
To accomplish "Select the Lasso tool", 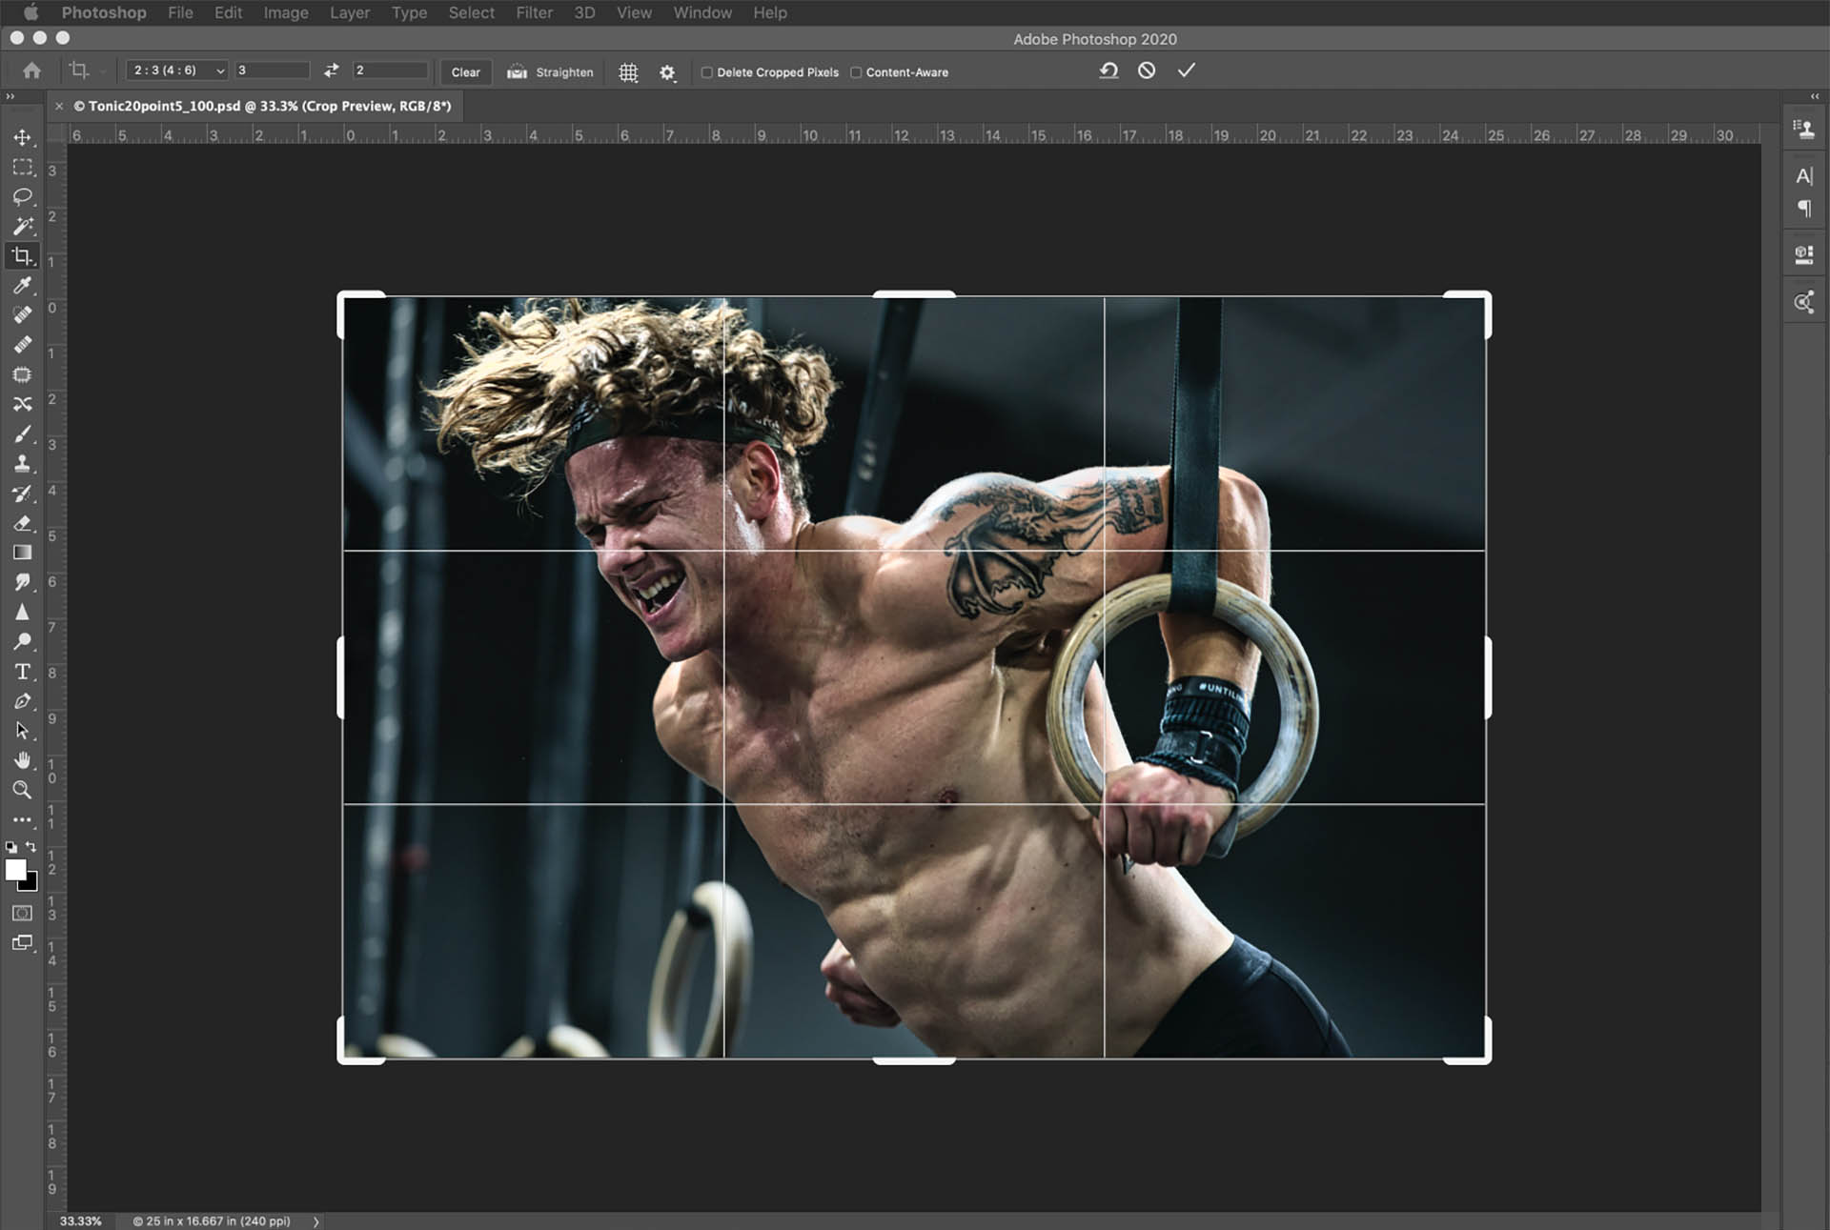I will (22, 196).
